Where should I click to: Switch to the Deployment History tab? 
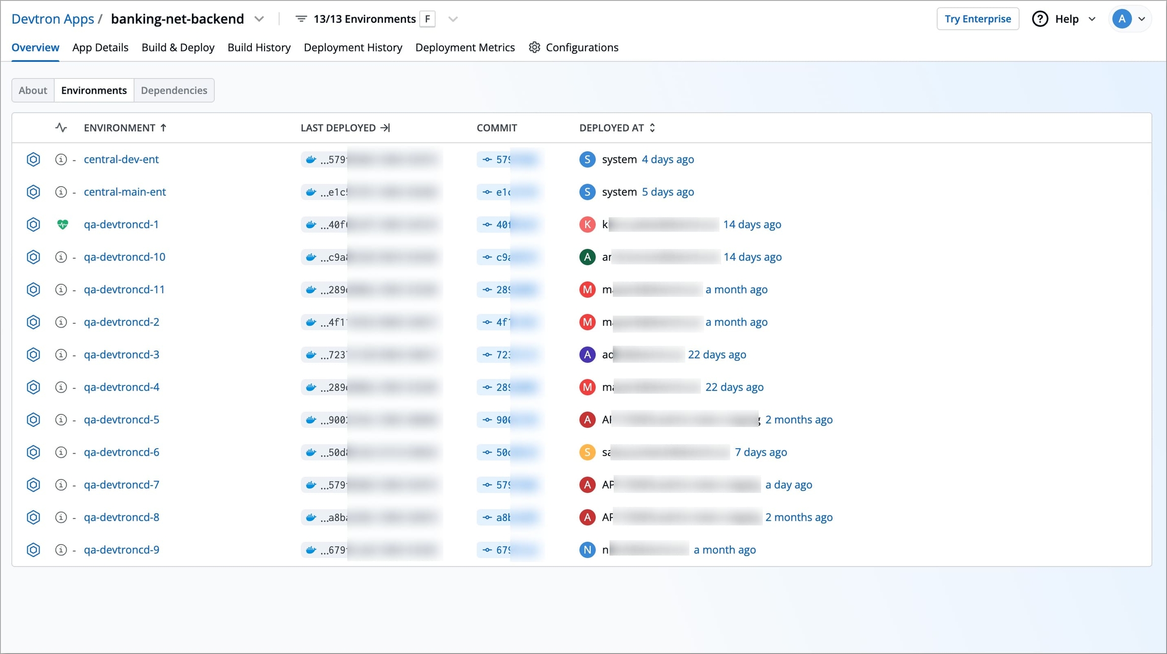click(x=353, y=48)
